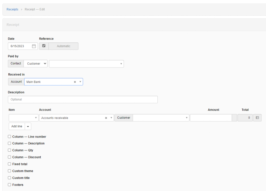
Task: Clear the Accounts receivable selection with the x icon
Action: [x=106, y=118]
